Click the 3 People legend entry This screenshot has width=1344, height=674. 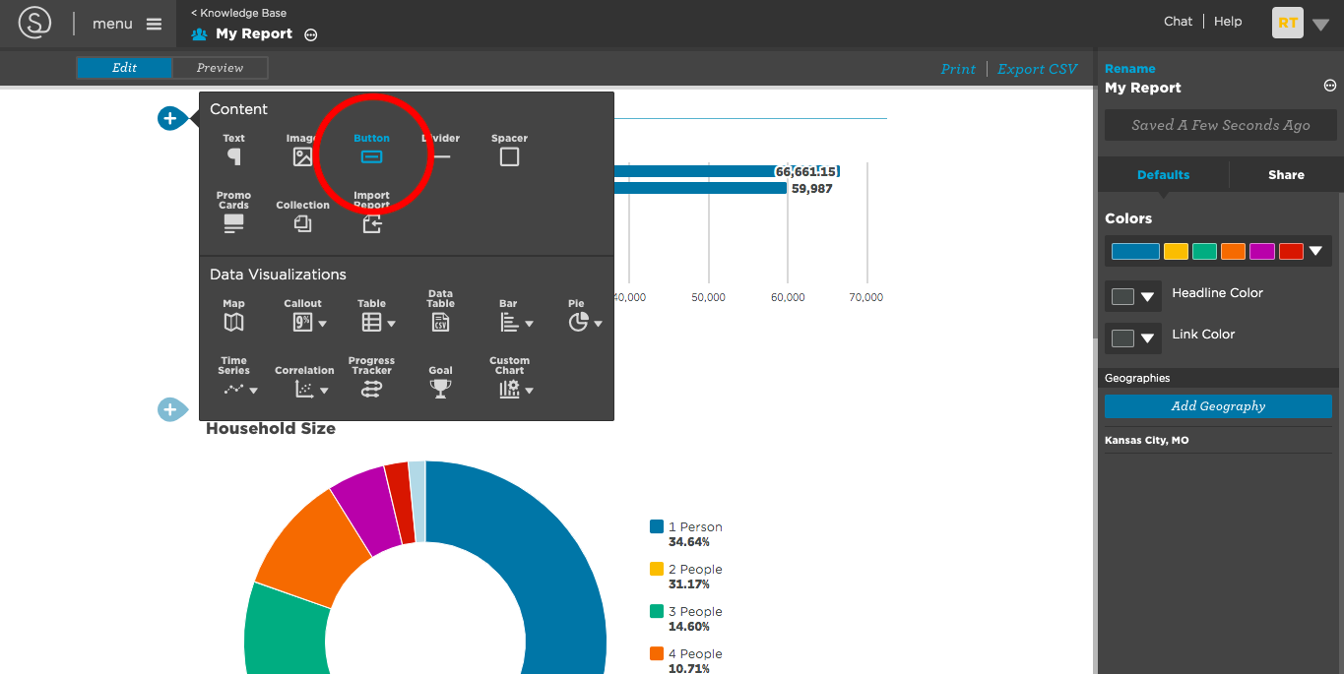click(686, 619)
